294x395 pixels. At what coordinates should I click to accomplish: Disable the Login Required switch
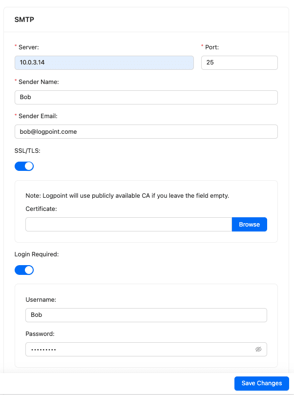click(x=24, y=270)
